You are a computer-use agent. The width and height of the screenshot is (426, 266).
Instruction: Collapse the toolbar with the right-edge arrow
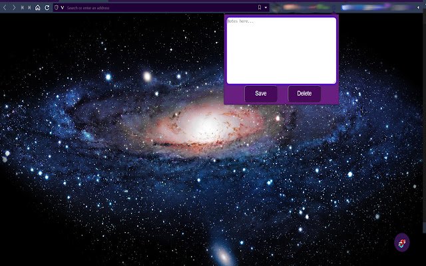(418, 7)
